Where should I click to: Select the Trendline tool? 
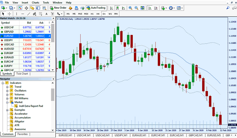(29, 14)
